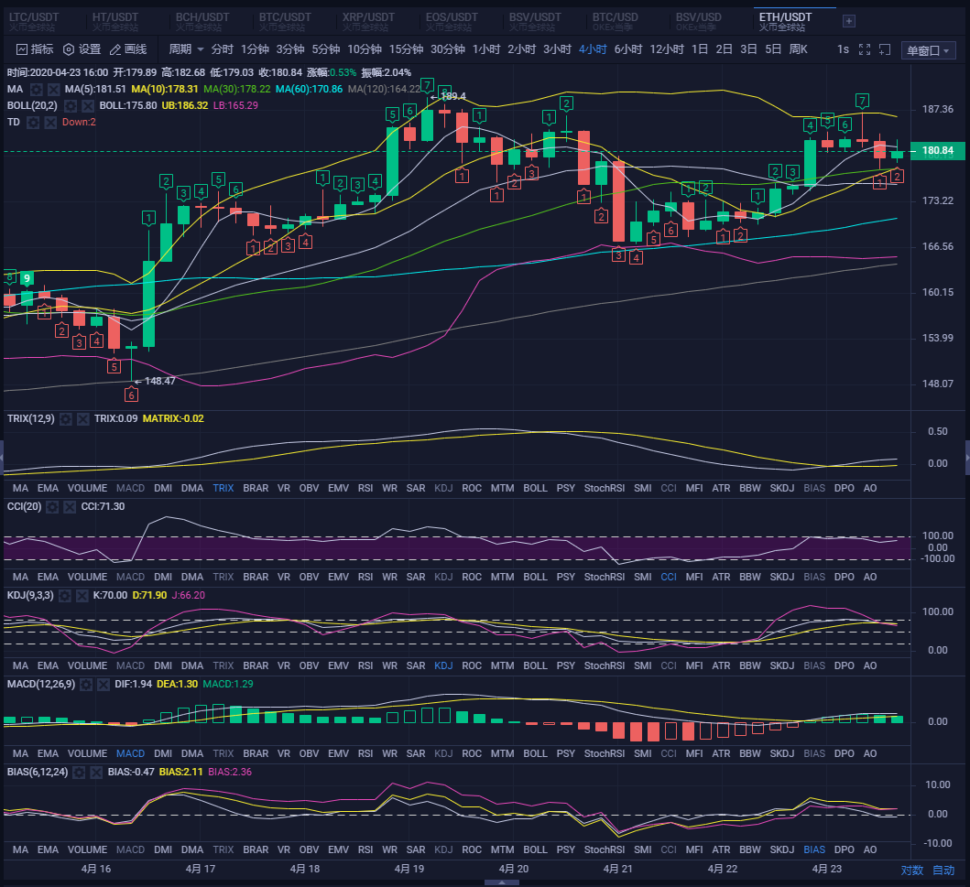This screenshot has height=887, width=970.
Task: Click the plus icon to add symbol tab
Action: click(848, 21)
